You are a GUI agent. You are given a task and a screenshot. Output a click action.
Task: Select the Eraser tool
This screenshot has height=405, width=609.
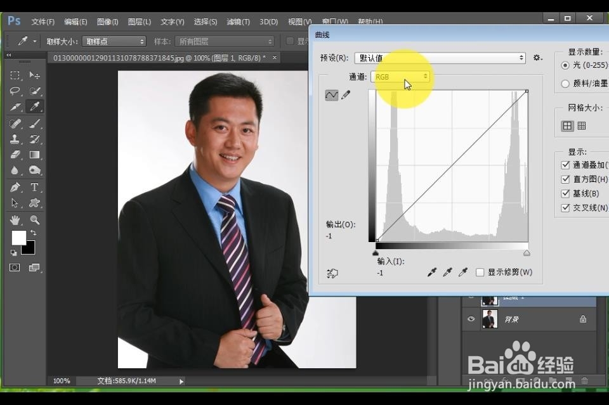click(15, 155)
